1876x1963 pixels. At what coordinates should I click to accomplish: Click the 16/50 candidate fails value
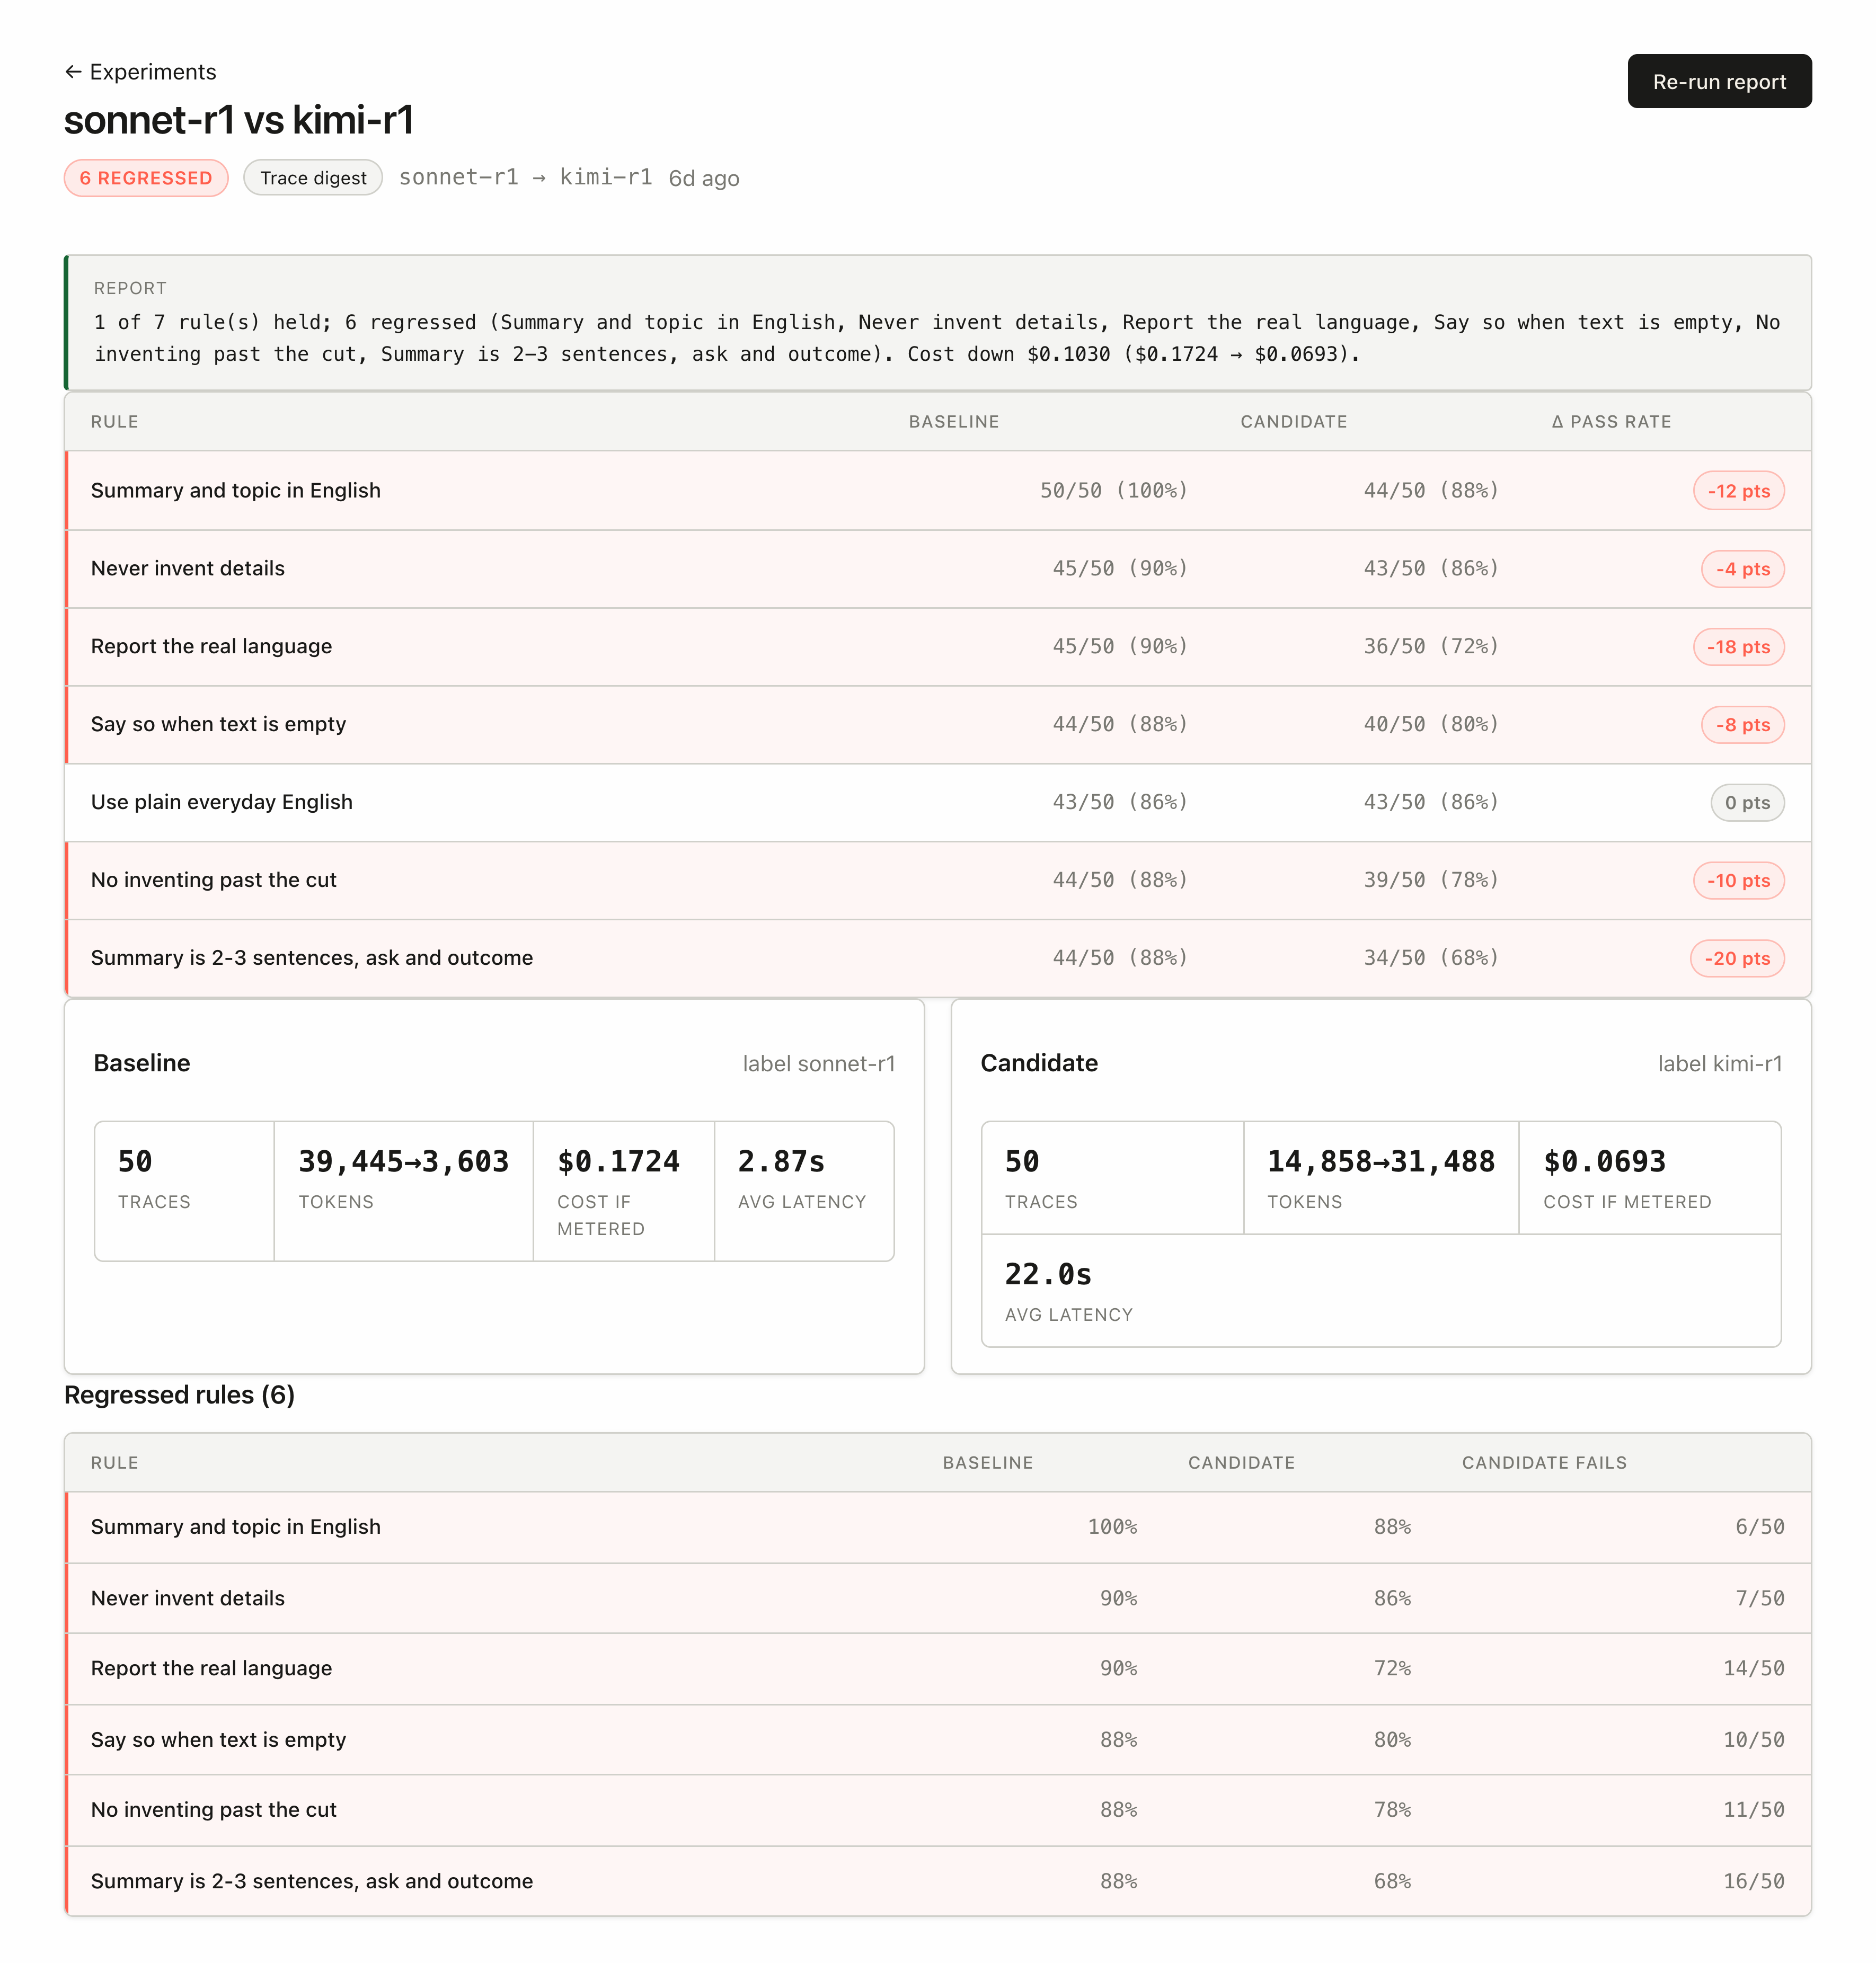click(x=1753, y=1881)
